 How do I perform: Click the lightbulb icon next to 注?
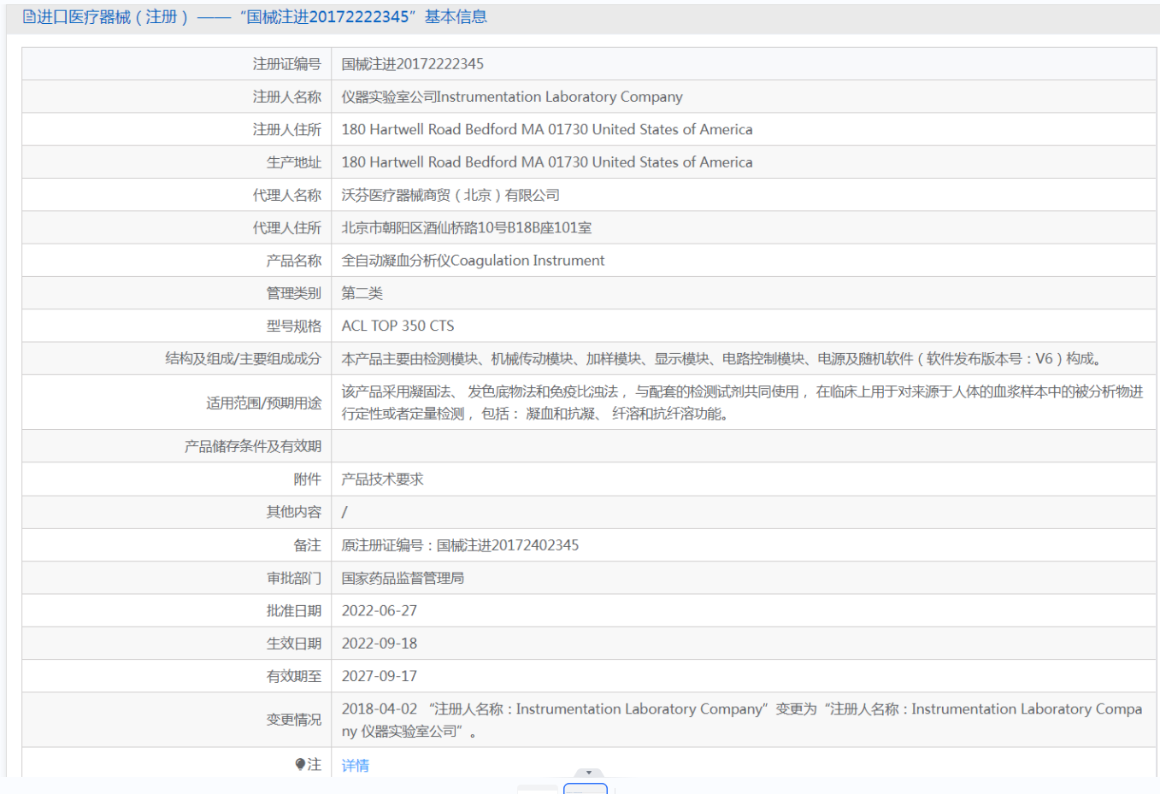(300, 764)
